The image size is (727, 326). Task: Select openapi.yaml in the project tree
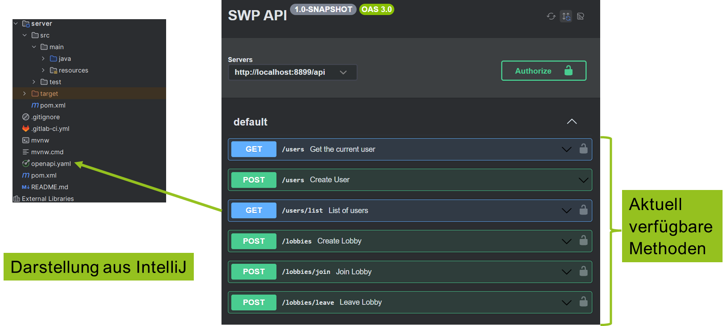tap(50, 164)
